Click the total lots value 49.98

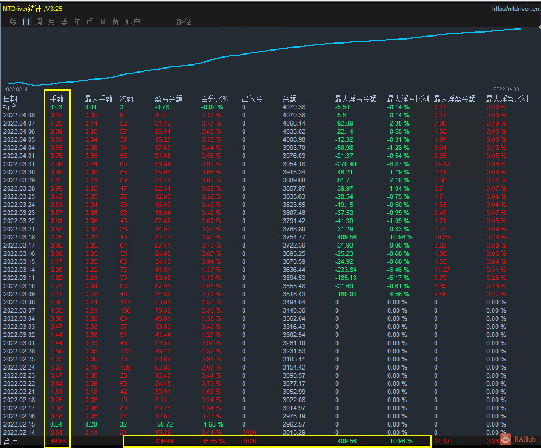click(x=58, y=441)
